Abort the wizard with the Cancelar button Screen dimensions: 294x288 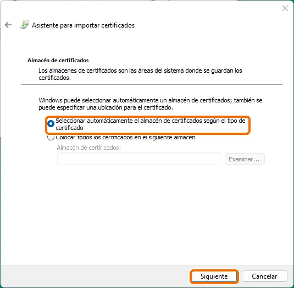[264, 276]
